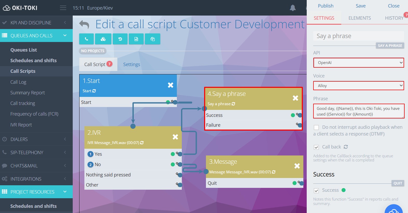Toggle the Call back checkbox
The image size is (408, 213).
coord(316,147)
